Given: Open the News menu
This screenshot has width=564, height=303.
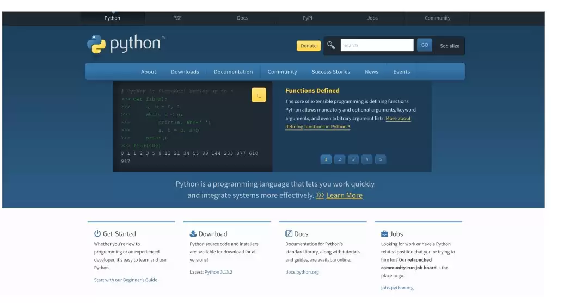Looking at the screenshot, I should [372, 72].
